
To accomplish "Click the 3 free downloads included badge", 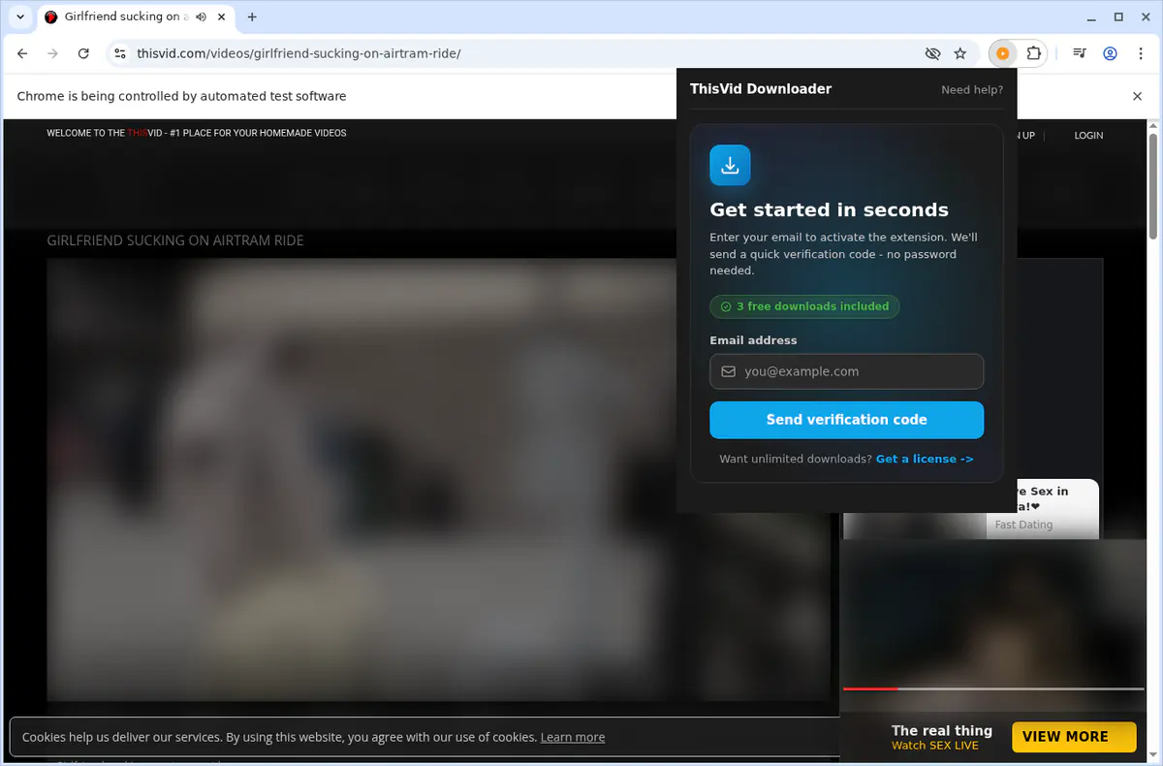I will point(804,306).
